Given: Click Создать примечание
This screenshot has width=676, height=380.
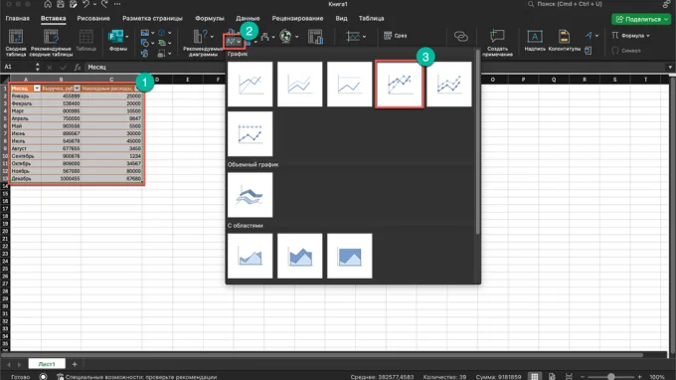Looking at the screenshot, I should click(x=497, y=43).
